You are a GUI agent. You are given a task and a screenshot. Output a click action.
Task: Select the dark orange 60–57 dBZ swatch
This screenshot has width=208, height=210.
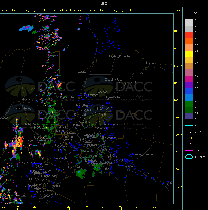coord(189,41)
